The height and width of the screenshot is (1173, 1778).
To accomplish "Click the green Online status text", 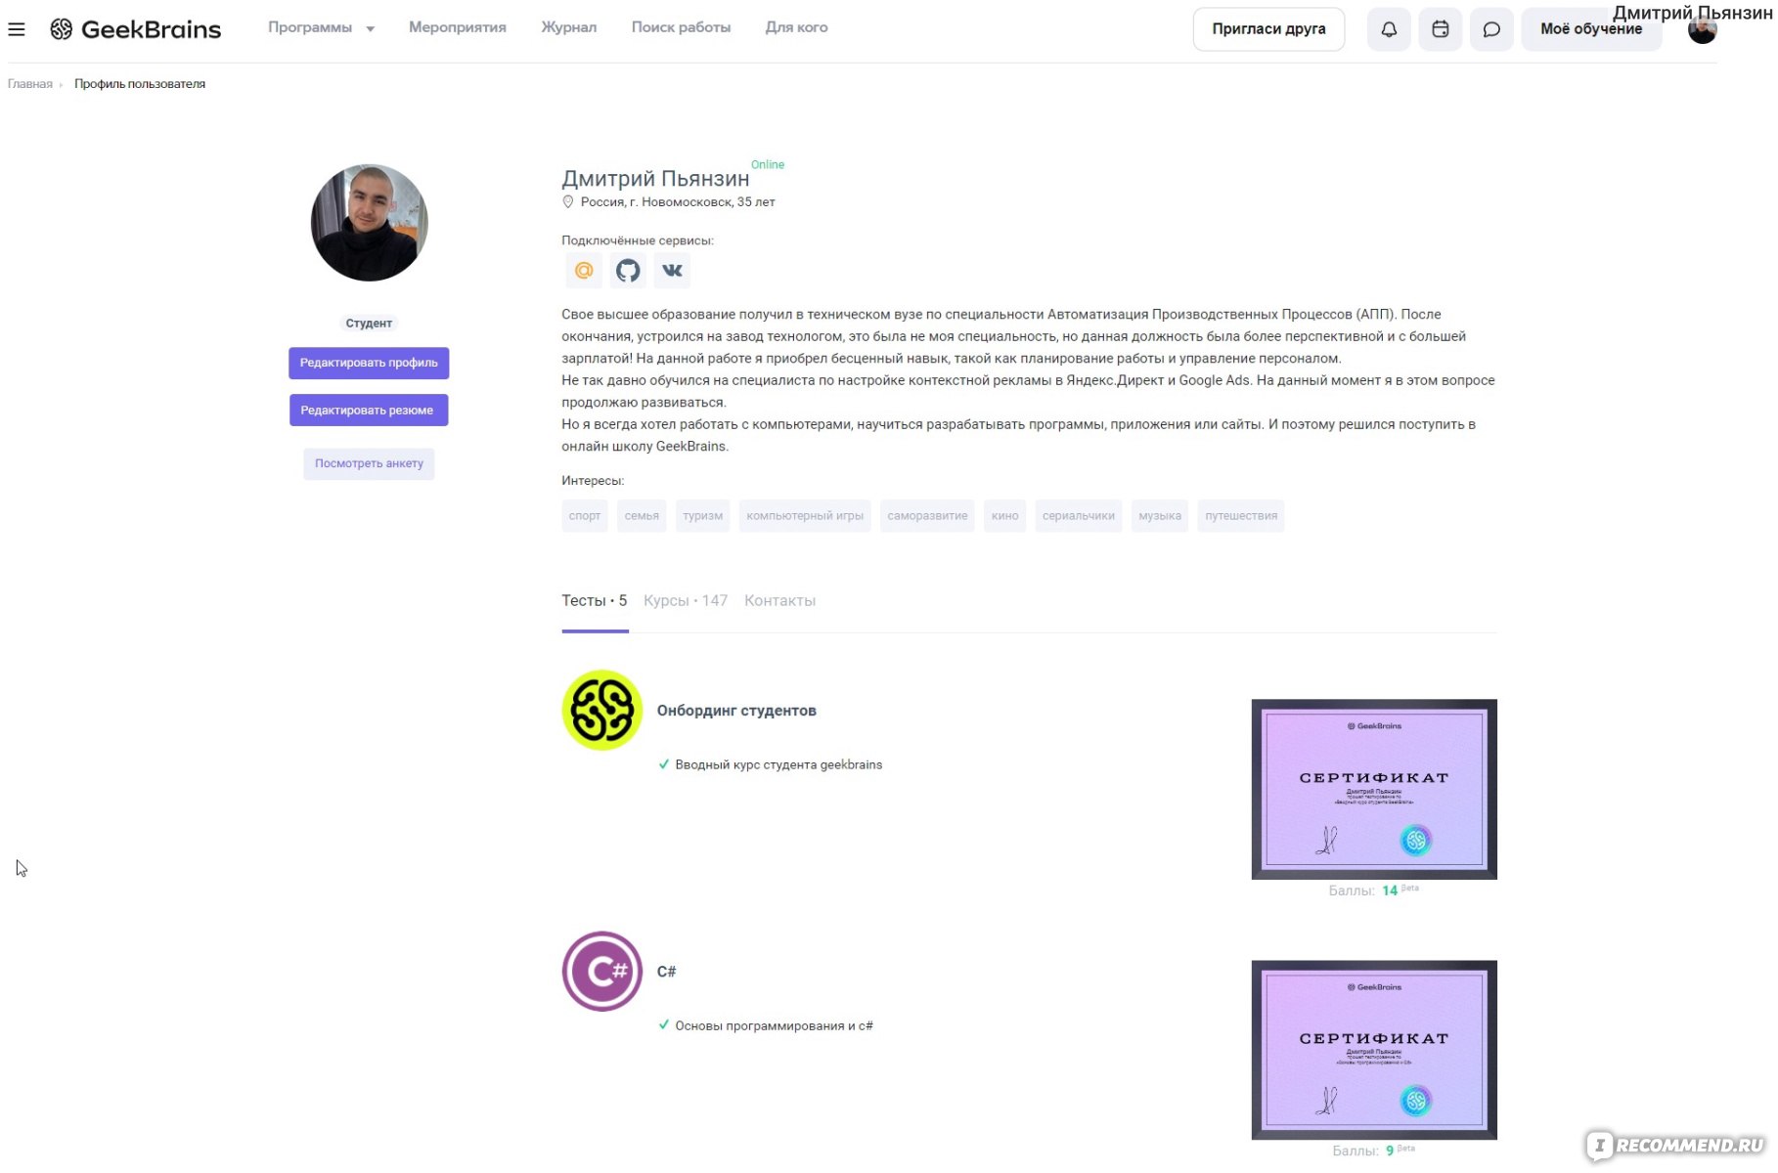I will (768, 165).
